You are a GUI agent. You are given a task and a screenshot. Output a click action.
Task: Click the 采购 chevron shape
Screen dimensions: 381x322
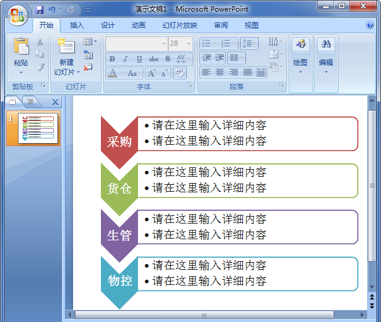pyautogui.click(x=119, y=142)
